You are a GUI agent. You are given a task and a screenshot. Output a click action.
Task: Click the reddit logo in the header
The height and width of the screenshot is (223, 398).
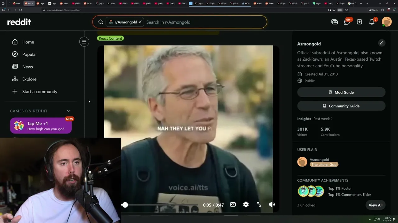19,22
